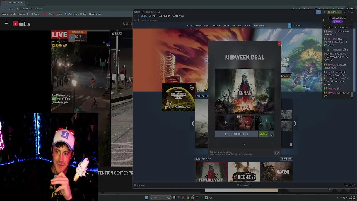This screenshot has width=357, height=201.
Task: Open the red middle screenshot thumbnail in deal popup
Action: tap(245, 123)
